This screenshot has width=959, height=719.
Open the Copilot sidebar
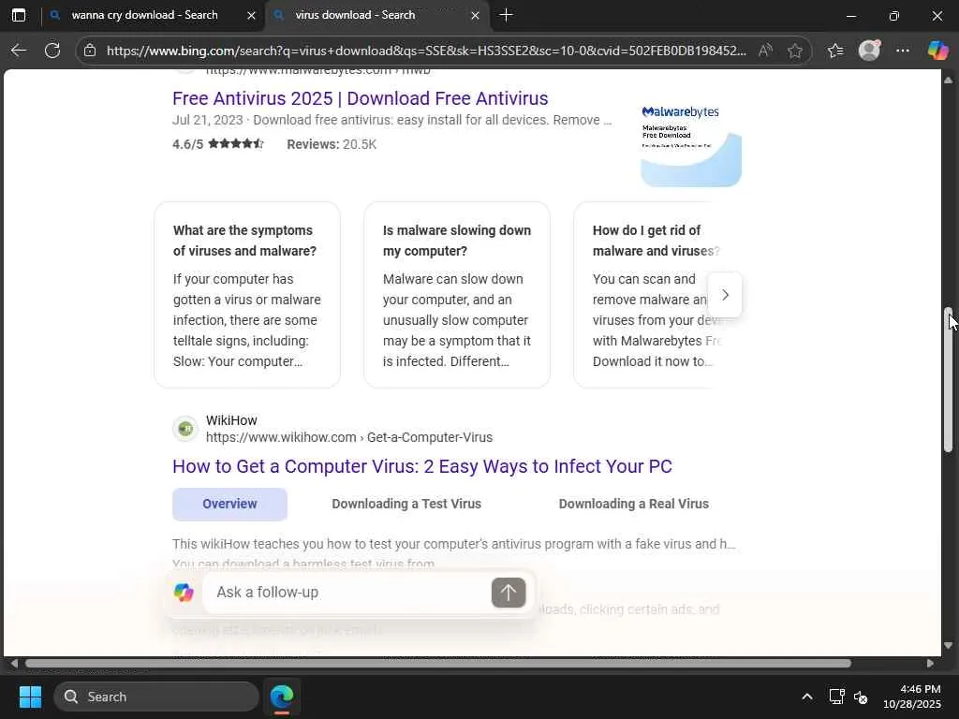(x=937, y=51)
